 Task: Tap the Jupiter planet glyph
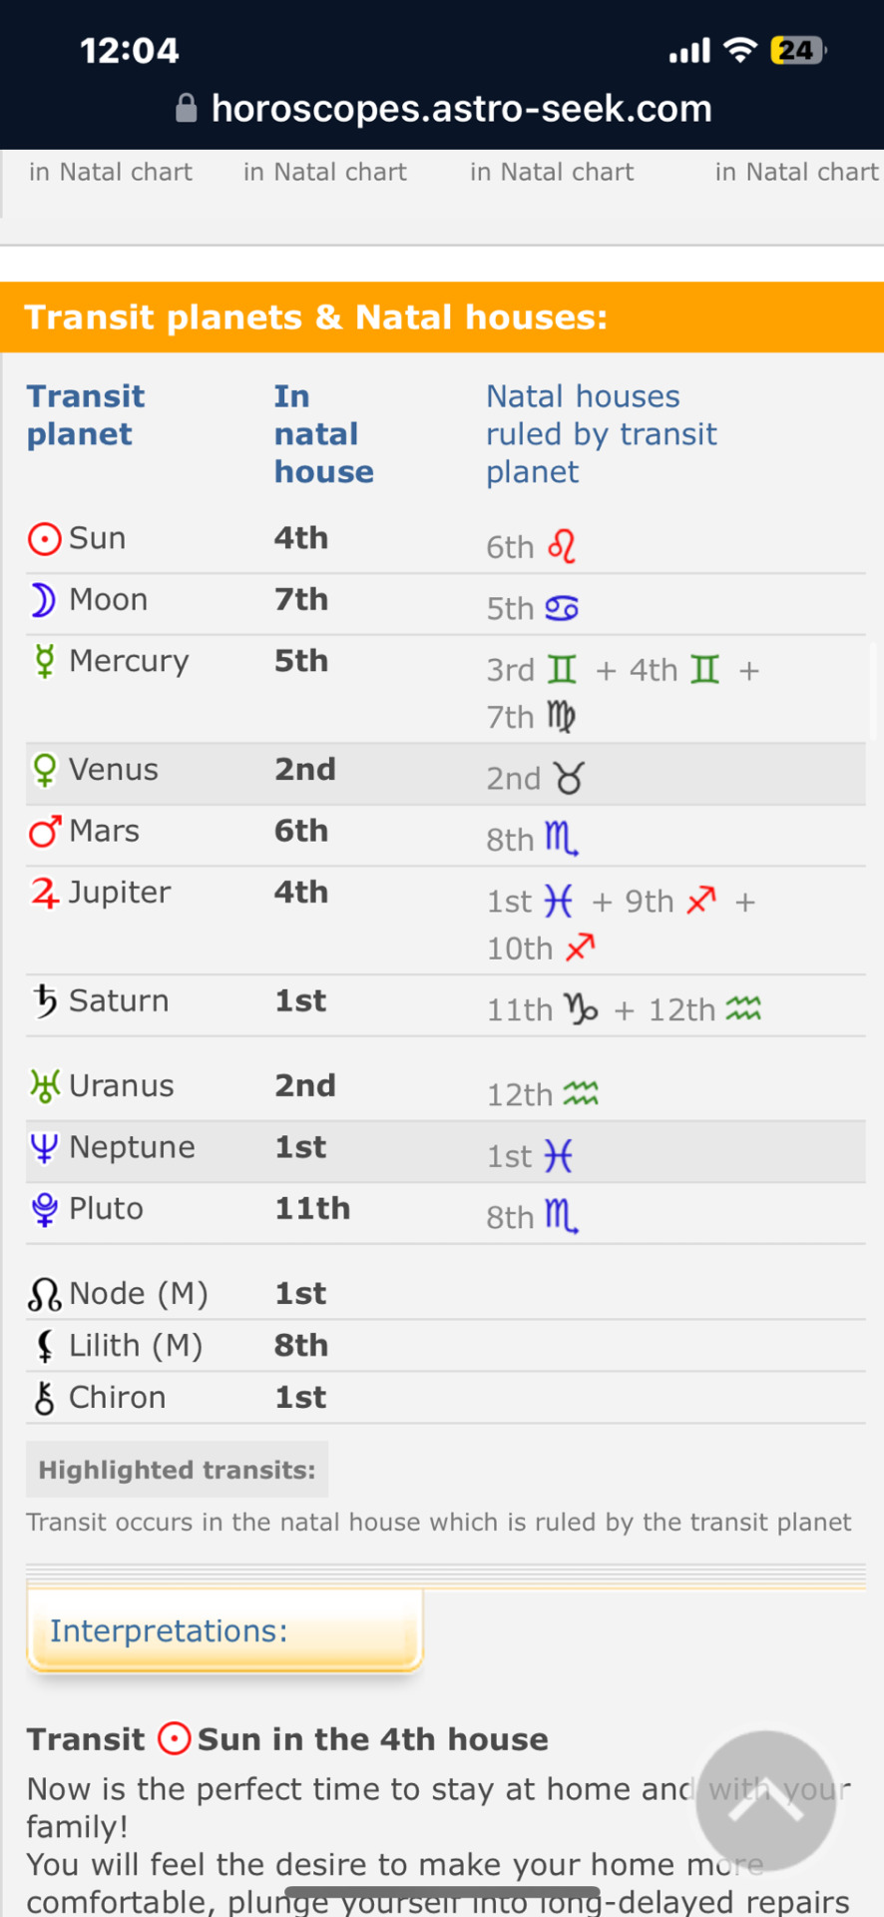coord(45,893)
